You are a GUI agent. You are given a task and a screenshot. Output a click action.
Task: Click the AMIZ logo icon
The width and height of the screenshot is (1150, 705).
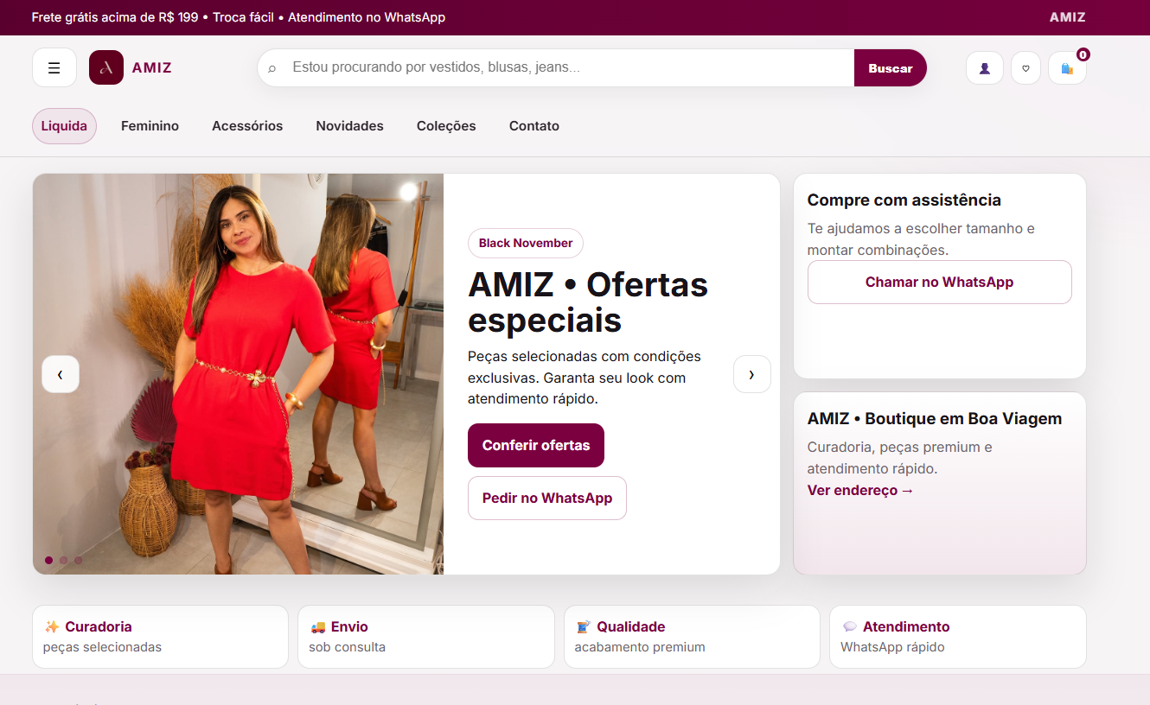pos(105,67)
